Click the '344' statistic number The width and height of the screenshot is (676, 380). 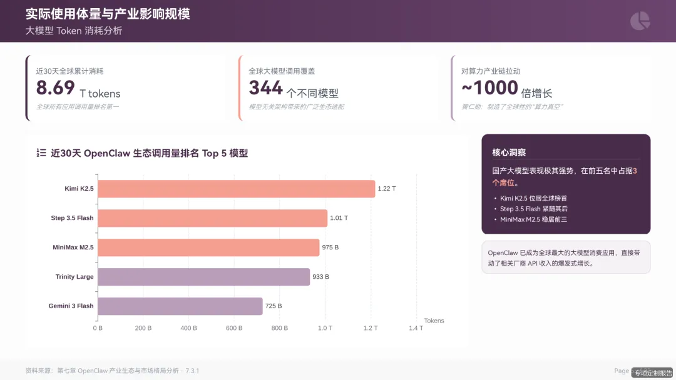tap(265, 87)
